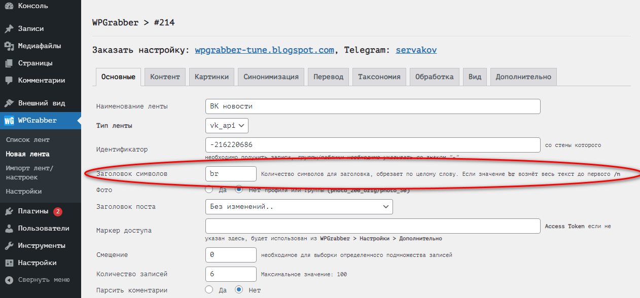Screen dimensions: 640x298
Task: Select 'Нет' for Парсить коментарии
Action: 239,290
